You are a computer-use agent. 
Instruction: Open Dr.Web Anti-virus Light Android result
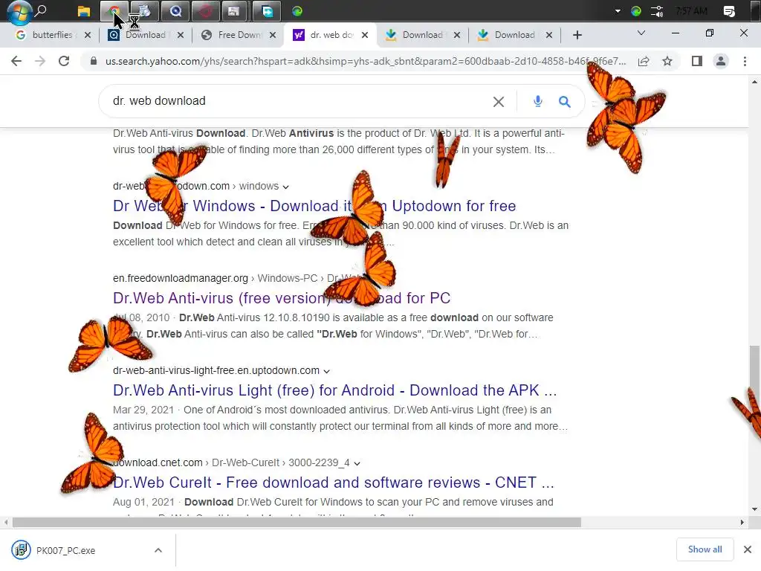[x=334, y=390]
